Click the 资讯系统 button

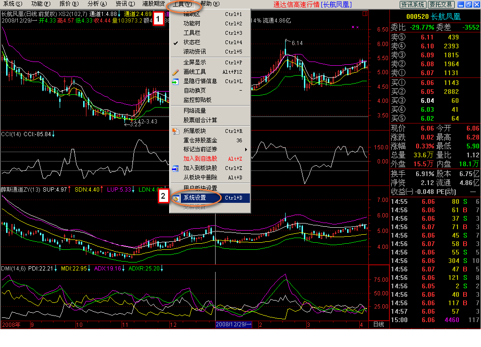[x=412, y=5]
